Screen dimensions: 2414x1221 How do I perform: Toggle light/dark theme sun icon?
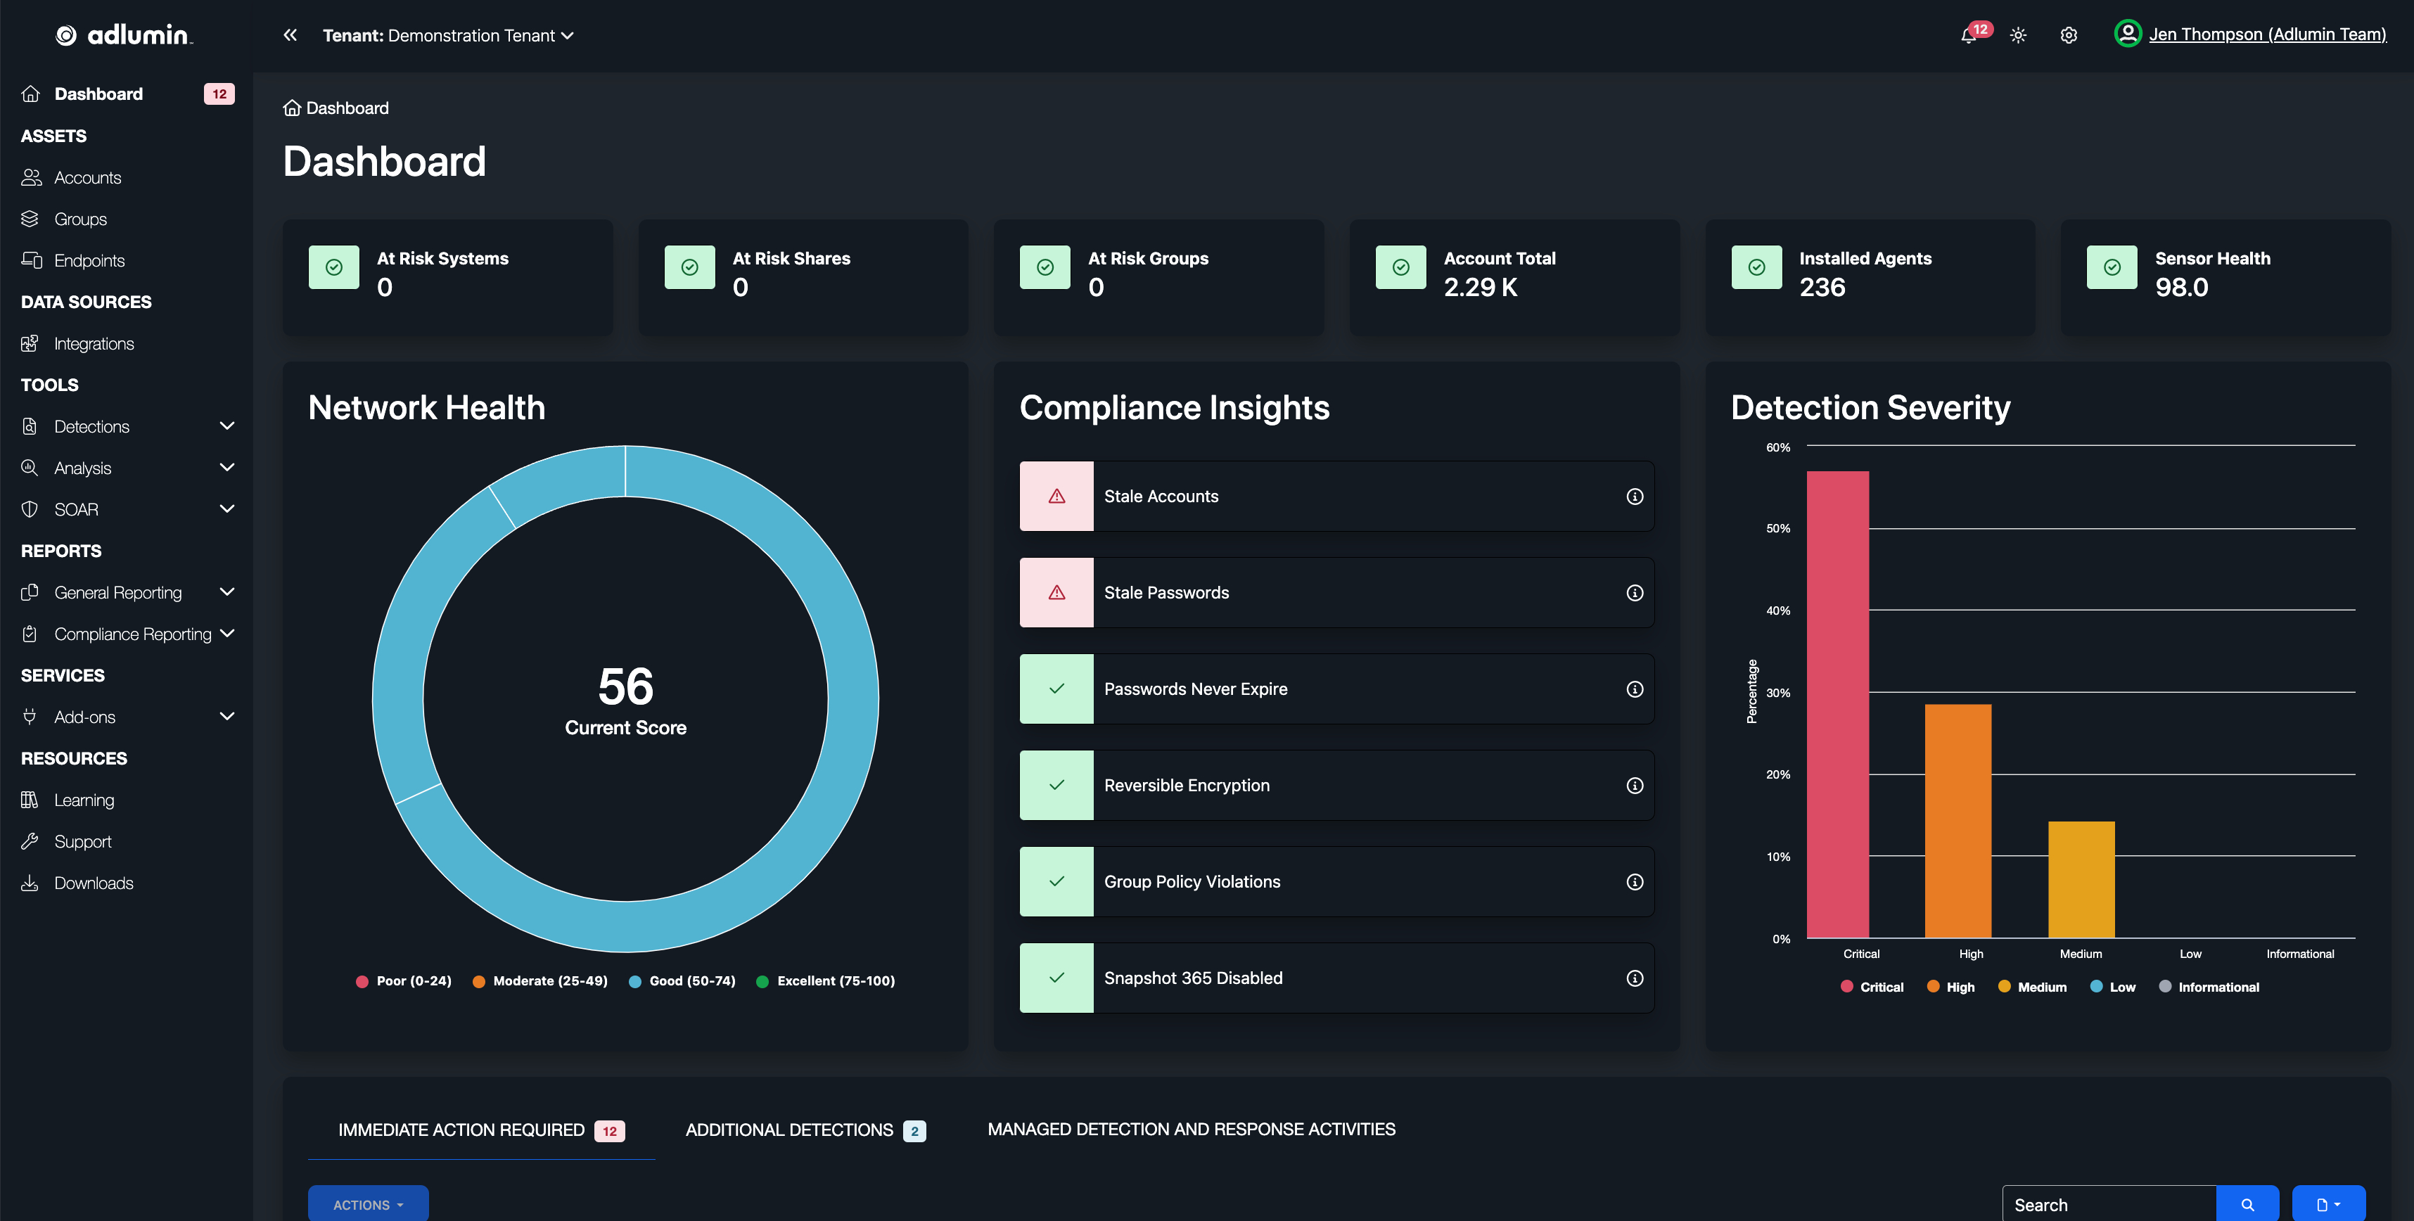pyautogui.click(x=2019, y=36)
